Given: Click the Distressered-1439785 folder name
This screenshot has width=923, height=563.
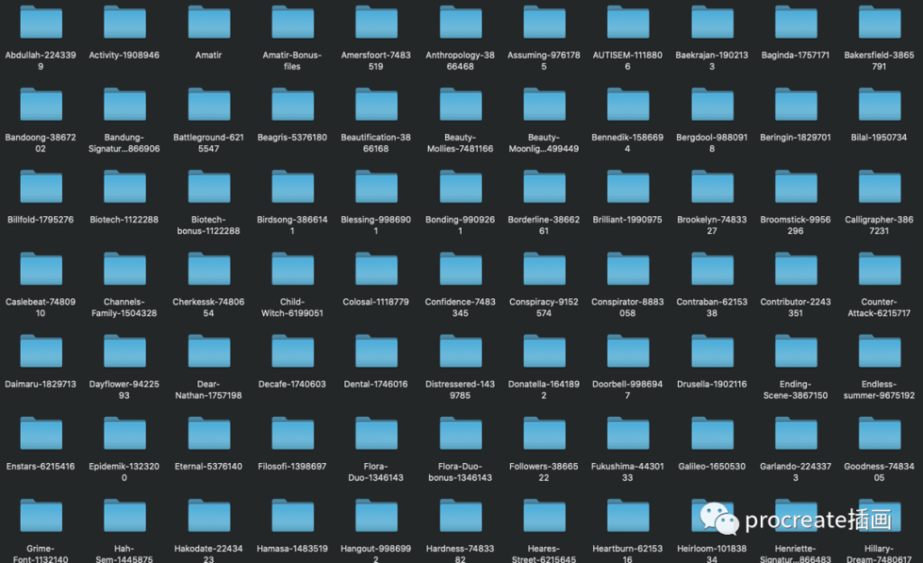Looking at the screenshot, I should pyautogui.click(x=460, y=390).
